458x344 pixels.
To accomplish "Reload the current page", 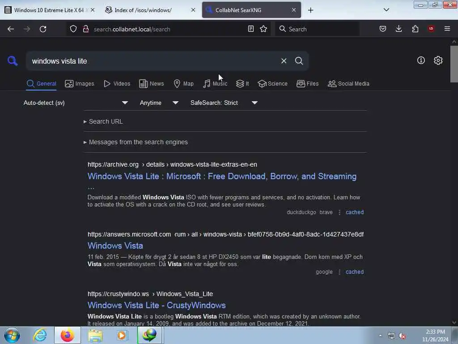I will click(43, 29).
